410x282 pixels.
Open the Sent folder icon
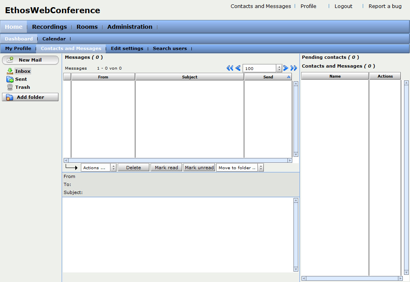(10, 79)
